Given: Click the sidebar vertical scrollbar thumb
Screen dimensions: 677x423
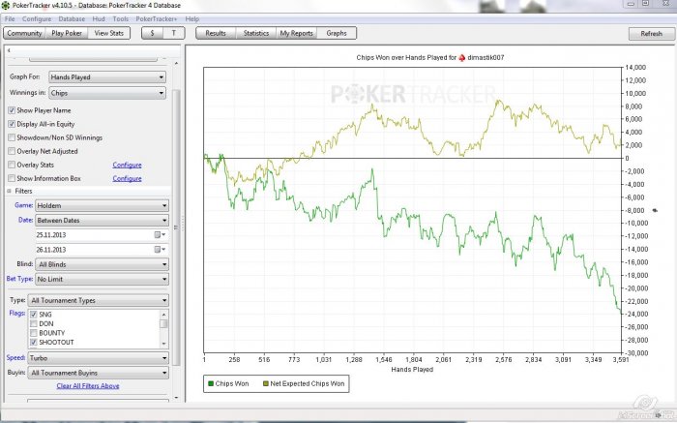Looking at the screenshot, I should [x=176, y=227].
